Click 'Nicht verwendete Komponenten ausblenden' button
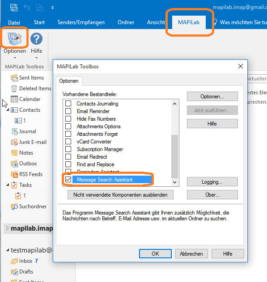 pyautogui.click(x=121, y=195)
